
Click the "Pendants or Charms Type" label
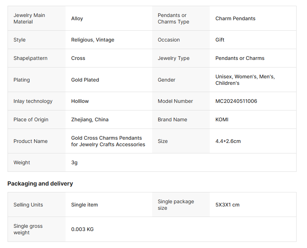coord(173,18)
